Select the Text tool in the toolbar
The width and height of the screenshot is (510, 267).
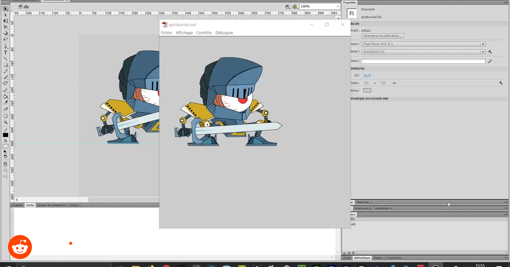tap(6, 52)
